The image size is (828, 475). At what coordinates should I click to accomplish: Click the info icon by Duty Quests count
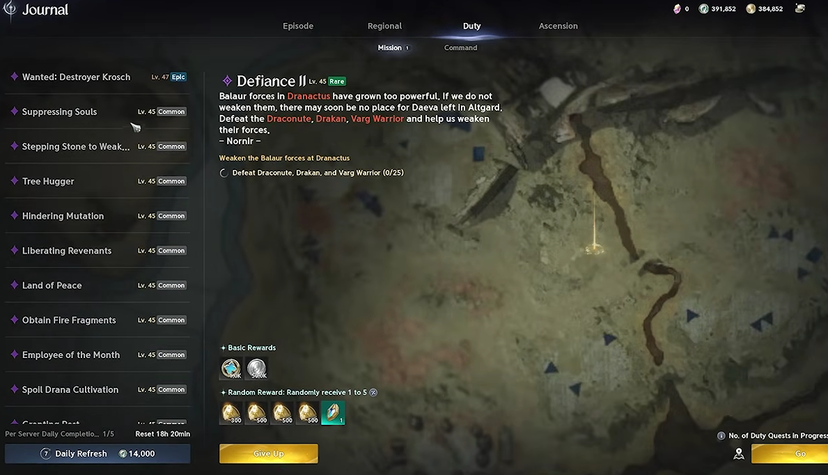tap(721, 436)
